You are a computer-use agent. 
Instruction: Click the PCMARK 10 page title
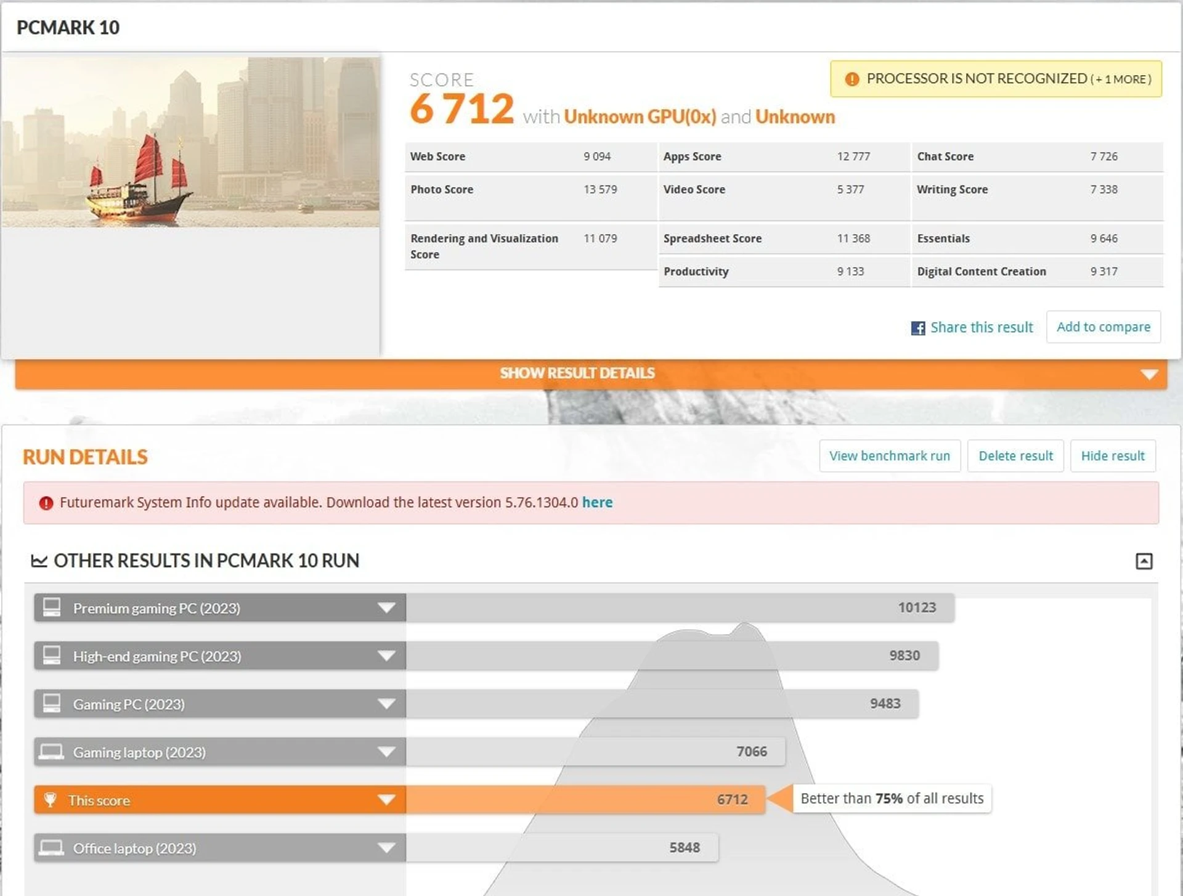[x=68, y=27]
